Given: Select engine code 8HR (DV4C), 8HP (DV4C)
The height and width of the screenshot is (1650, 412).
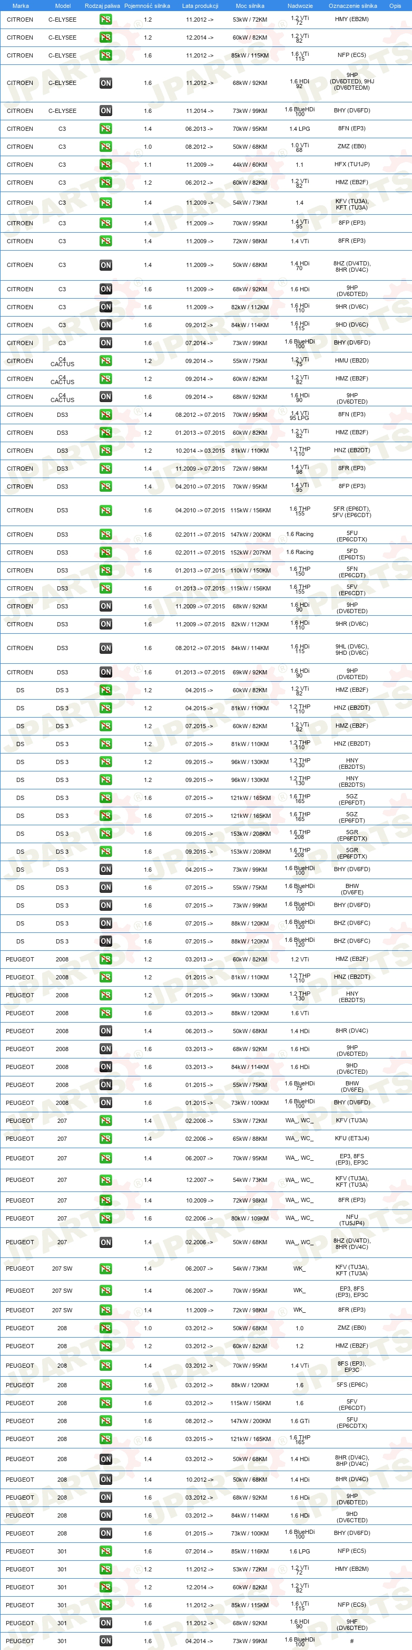Looking at the screenshot, I should coord(352,1462).
